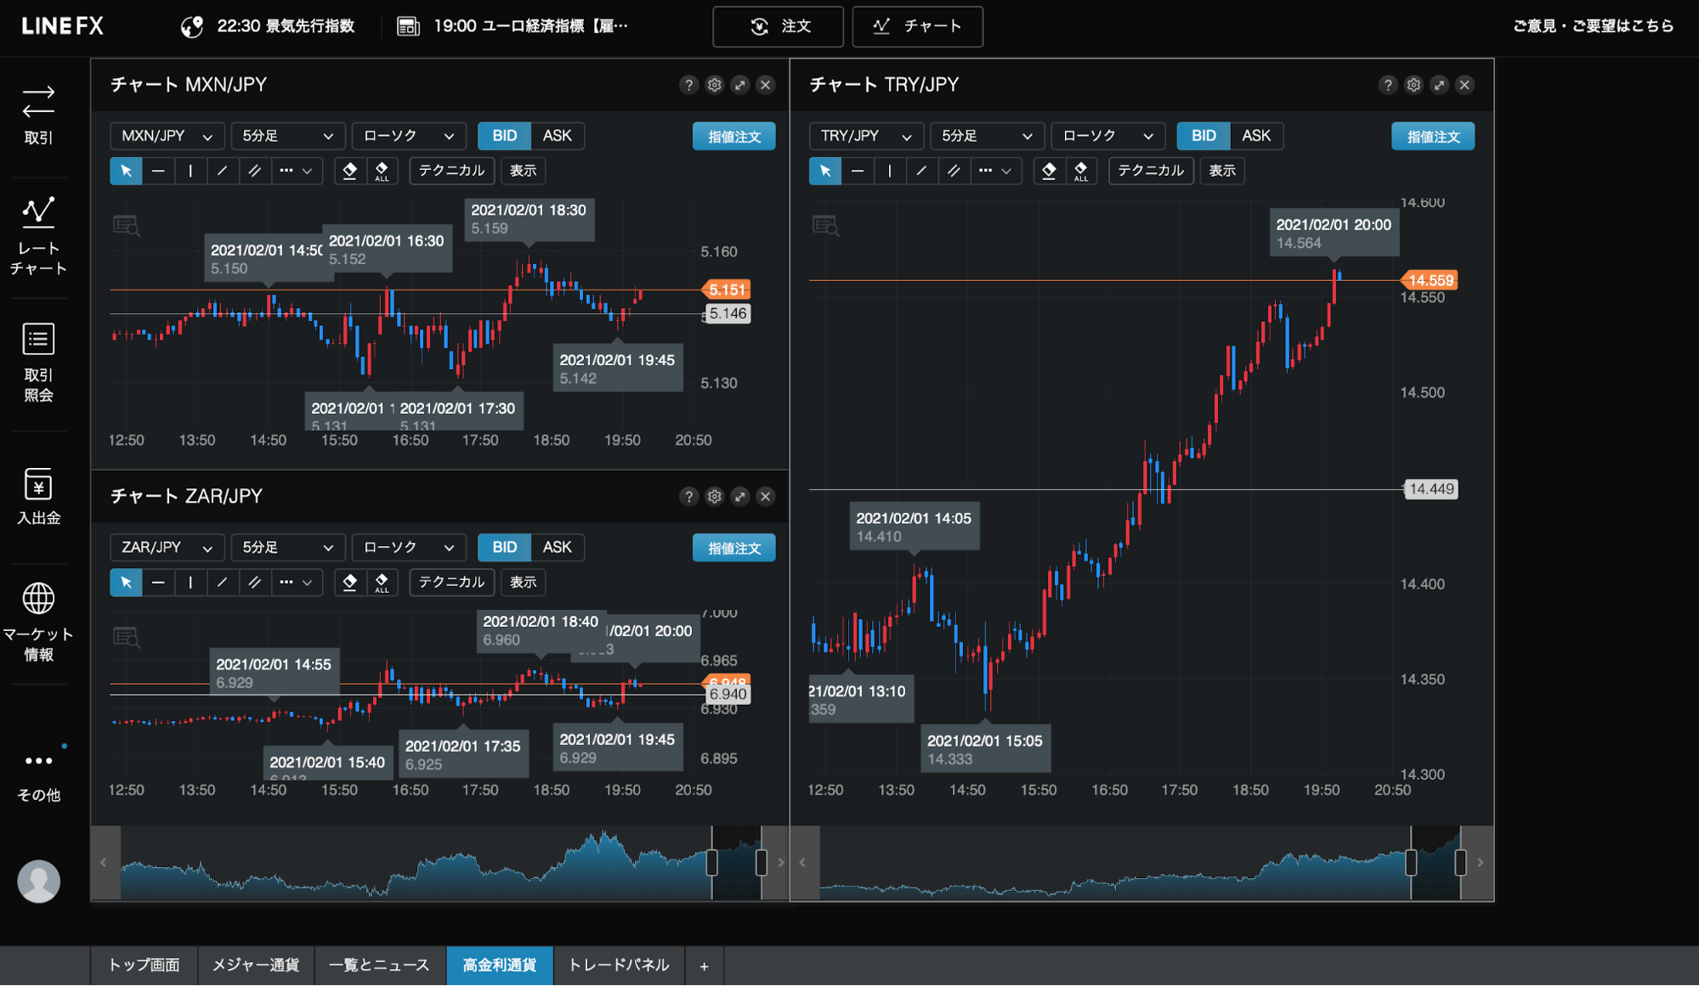Viewport: 1699px width, 986px height.
Task: Select horizontal line tool in TRY/JPY chart
Action: (858, 171)
